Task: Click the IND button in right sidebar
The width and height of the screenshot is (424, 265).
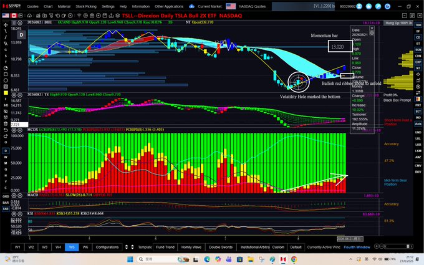Action: [418, 118]
